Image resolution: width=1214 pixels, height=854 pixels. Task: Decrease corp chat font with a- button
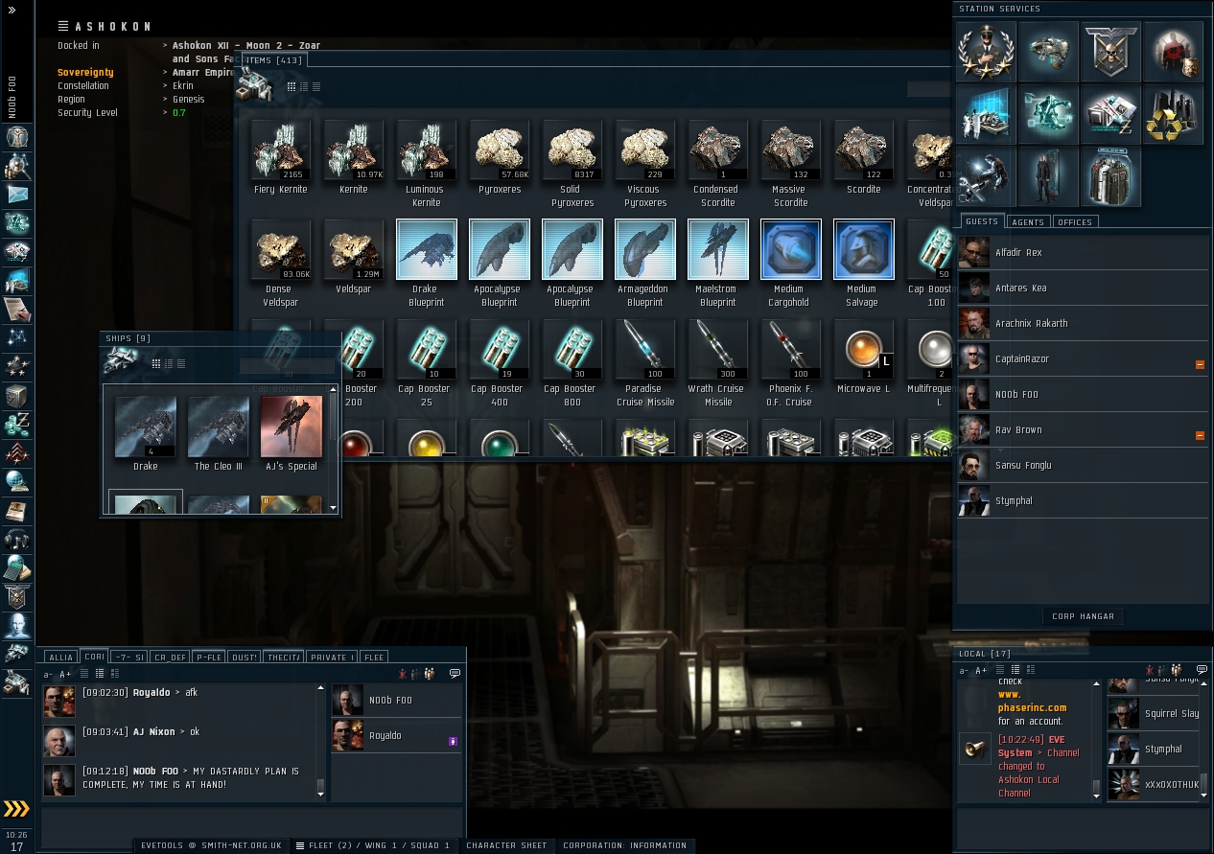click(48, 674)
